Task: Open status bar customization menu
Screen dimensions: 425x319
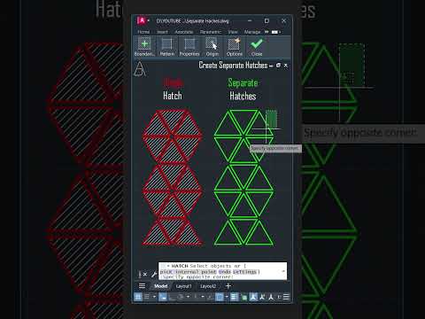Action: point(286,297)
